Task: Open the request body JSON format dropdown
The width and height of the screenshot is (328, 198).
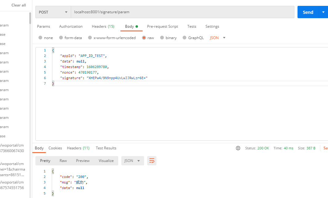Action: 217,38
